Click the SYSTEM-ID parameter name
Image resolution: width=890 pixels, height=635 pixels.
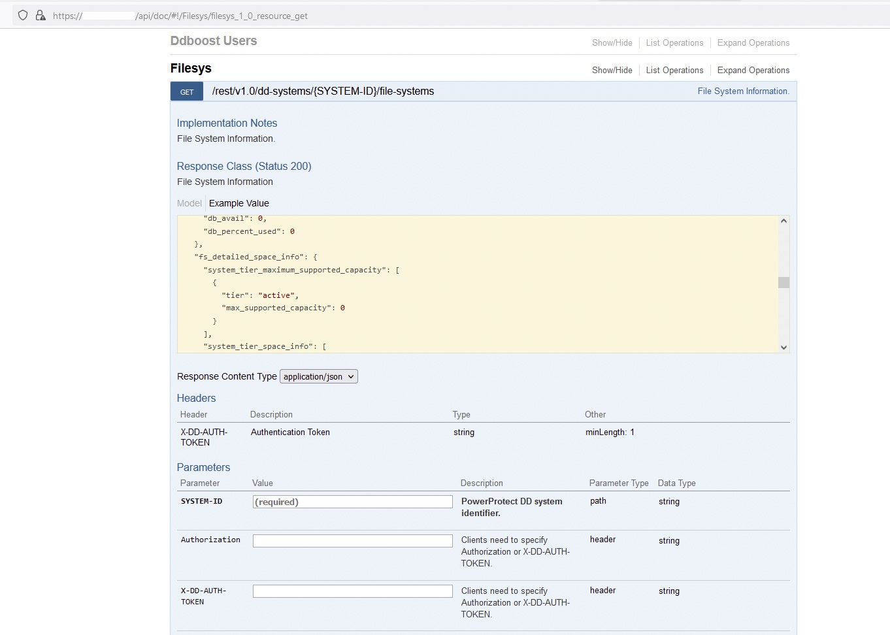201,501
